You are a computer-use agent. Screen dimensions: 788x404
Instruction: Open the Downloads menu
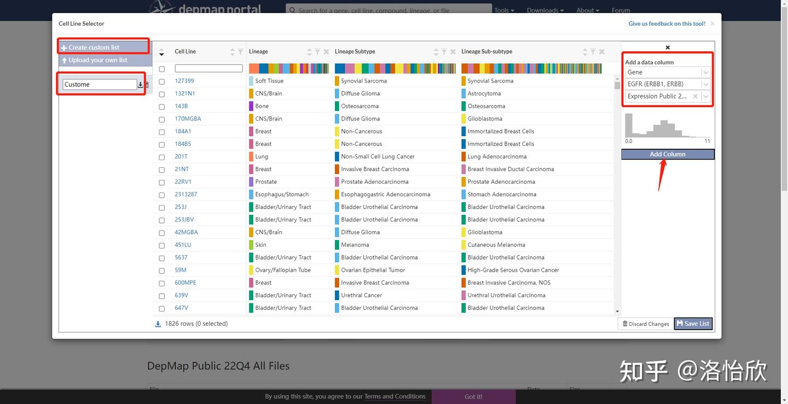pos(545,10)
